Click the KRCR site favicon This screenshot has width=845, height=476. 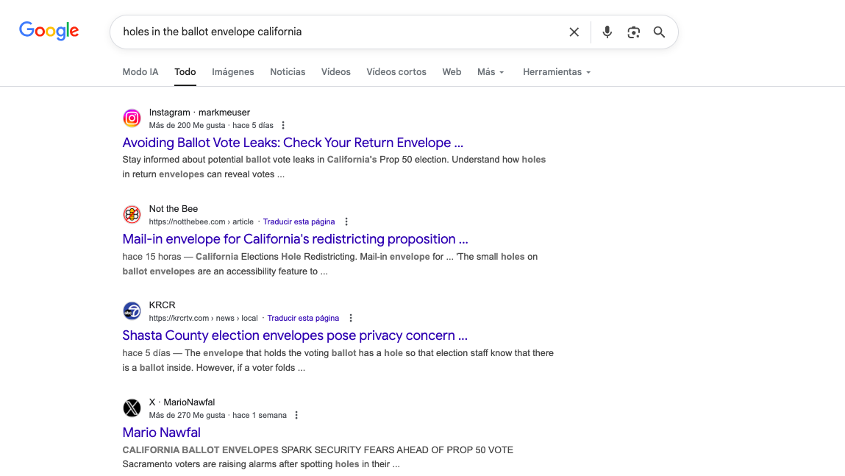[132, 310]
